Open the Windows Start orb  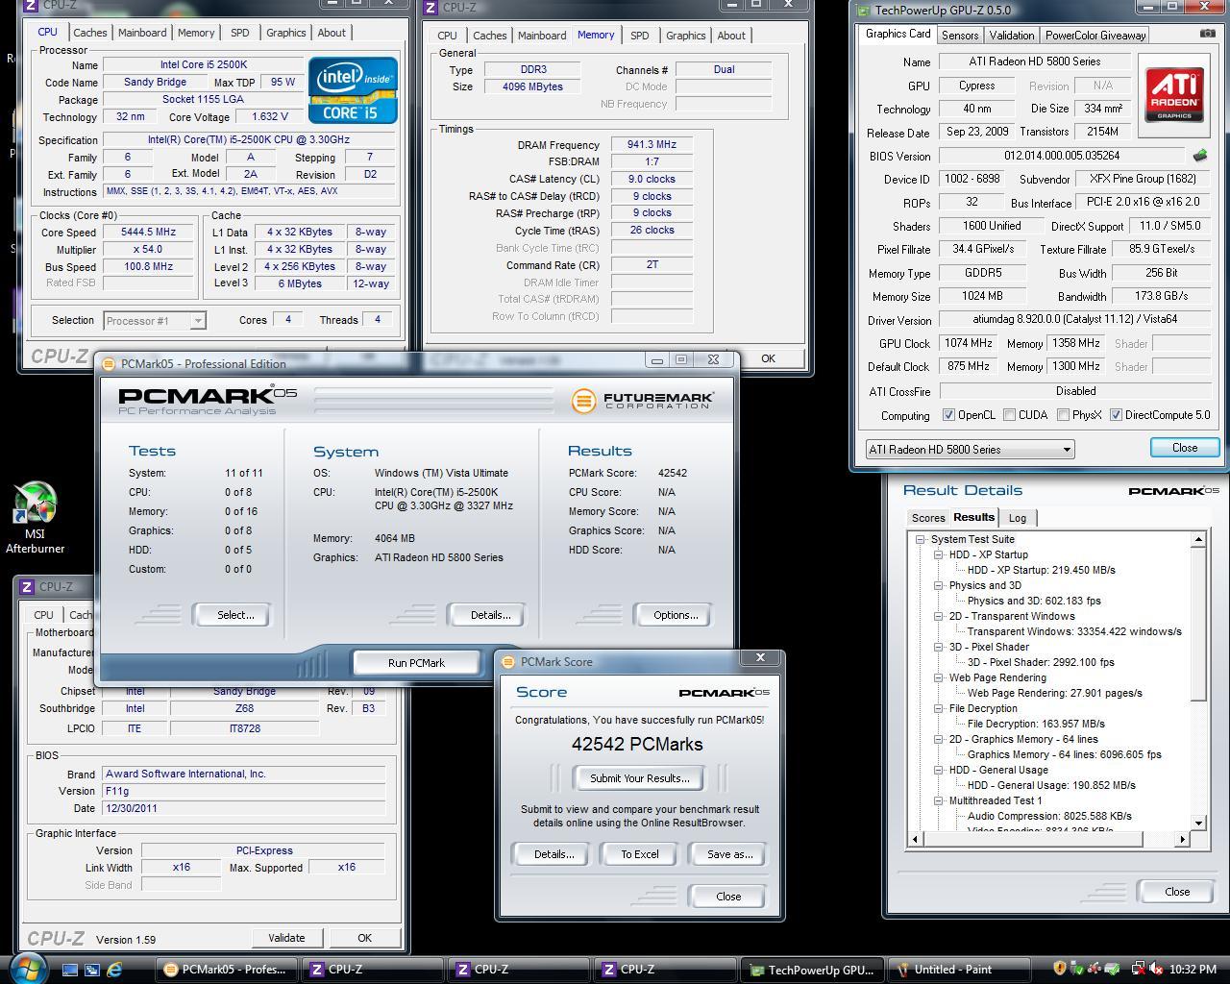tap(27, 968)
